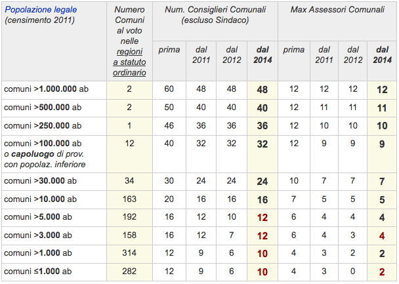This screenshot has width=399, height=284.
Task: Click the comuni >1.000.000 ab row label
Action: 47,89
